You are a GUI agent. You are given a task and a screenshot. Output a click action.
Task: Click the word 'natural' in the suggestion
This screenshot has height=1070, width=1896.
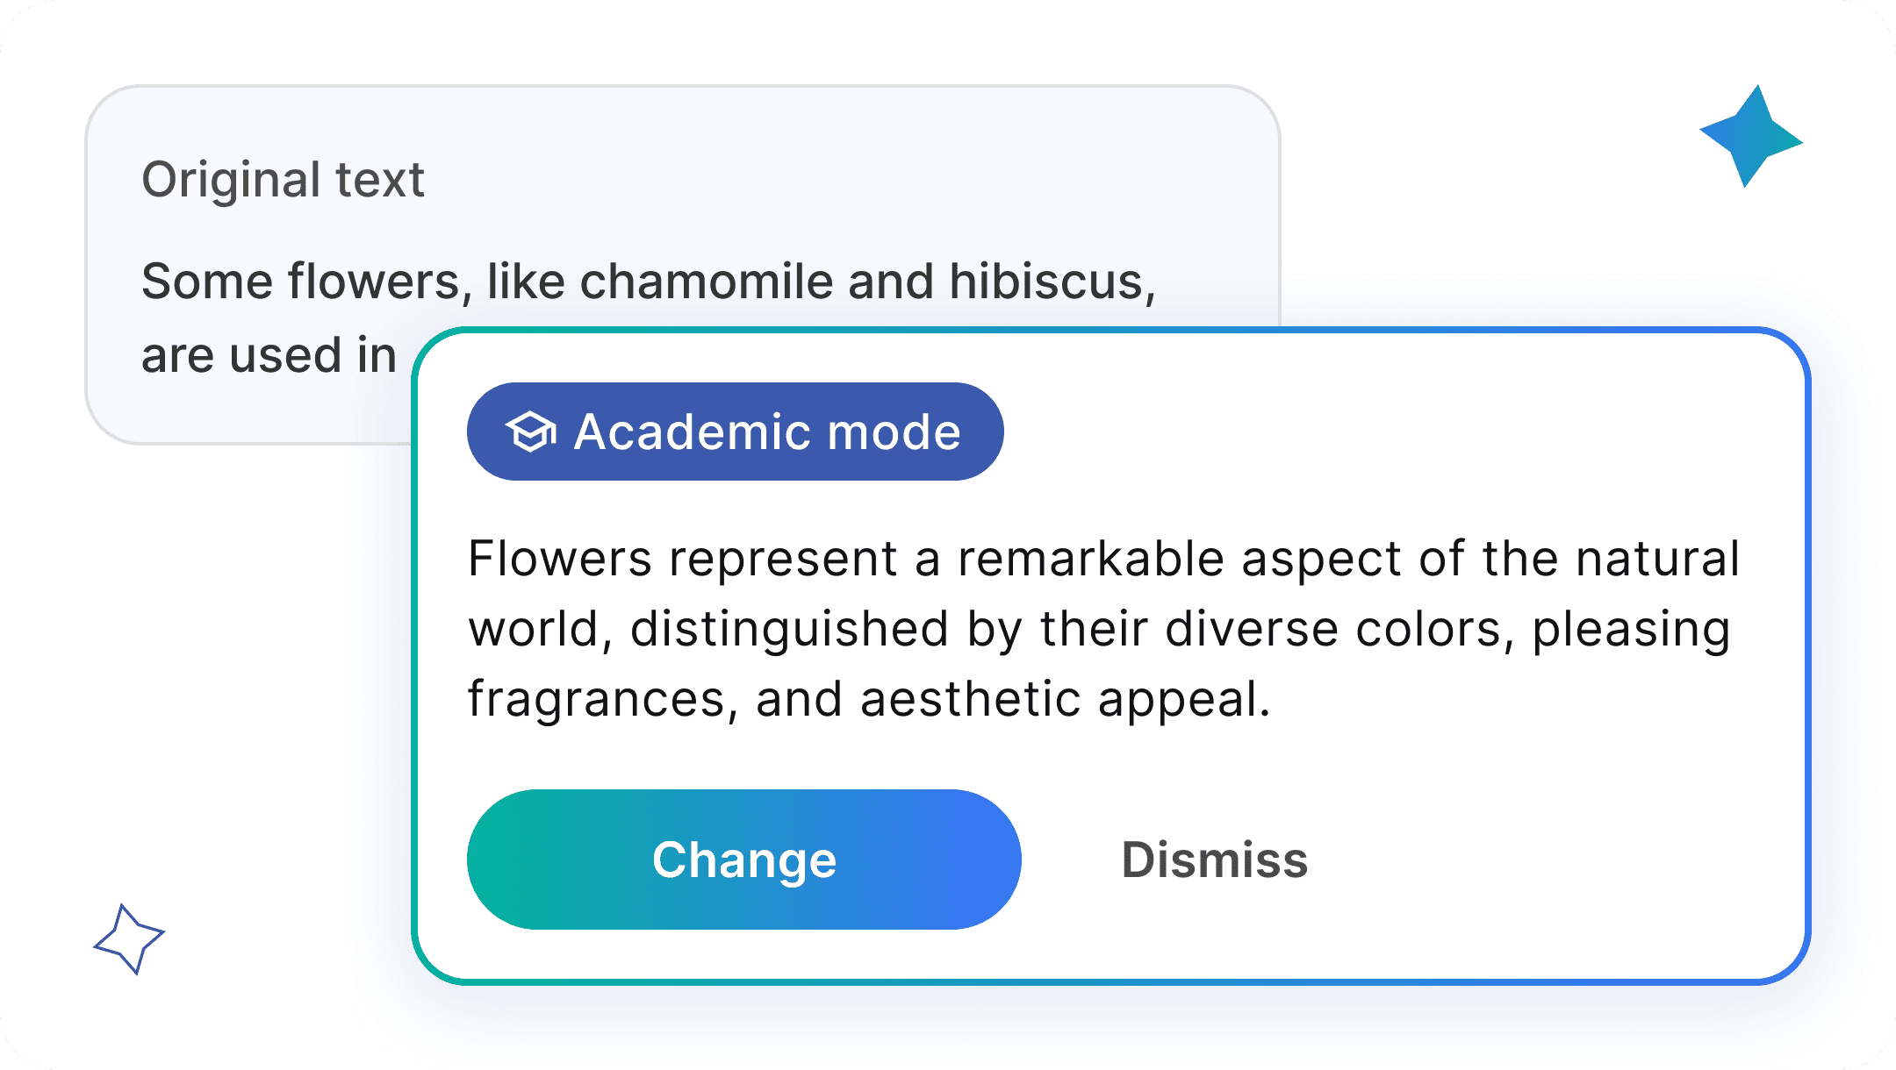(1657, 559)
